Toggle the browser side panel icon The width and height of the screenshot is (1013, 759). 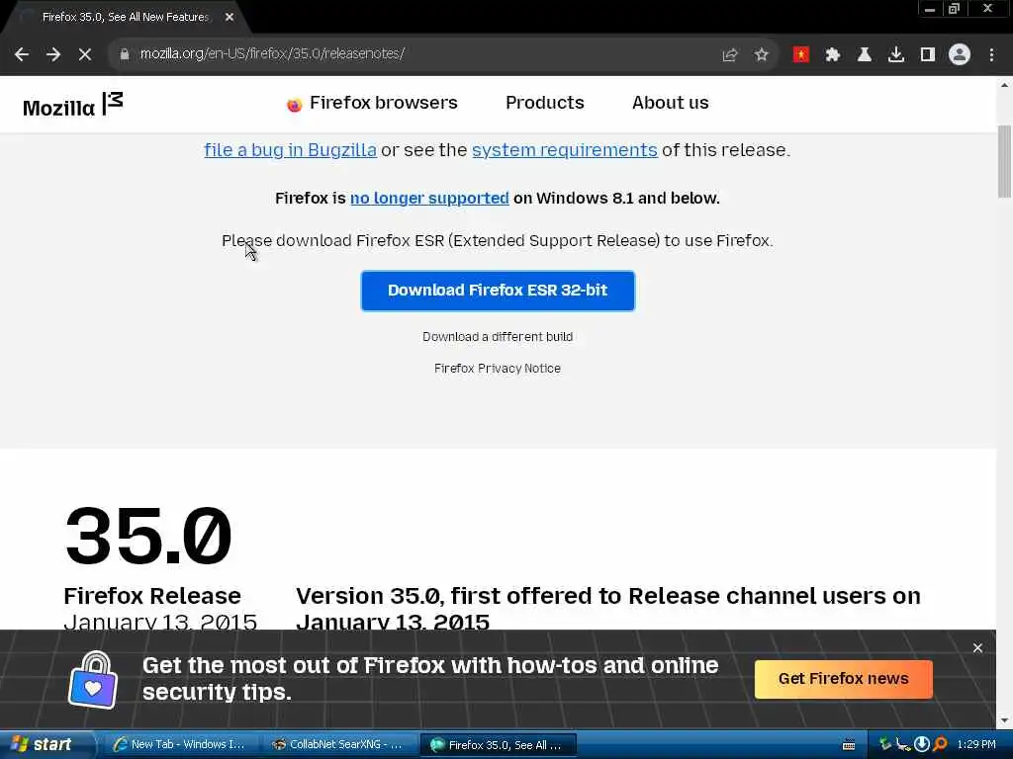coord(928,55)
